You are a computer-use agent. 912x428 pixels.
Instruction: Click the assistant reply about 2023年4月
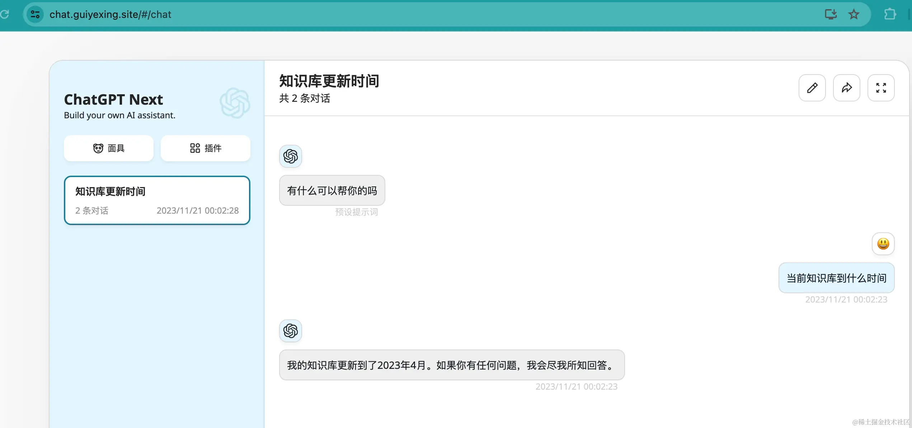point(452,365)
